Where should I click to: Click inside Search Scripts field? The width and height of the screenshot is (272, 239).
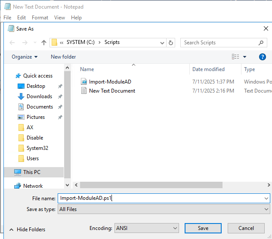[224, 43]
